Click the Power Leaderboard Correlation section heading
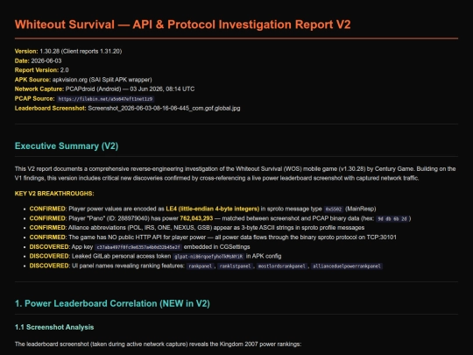The height and width of the screenshot is (355, 473). click(112, 303)
